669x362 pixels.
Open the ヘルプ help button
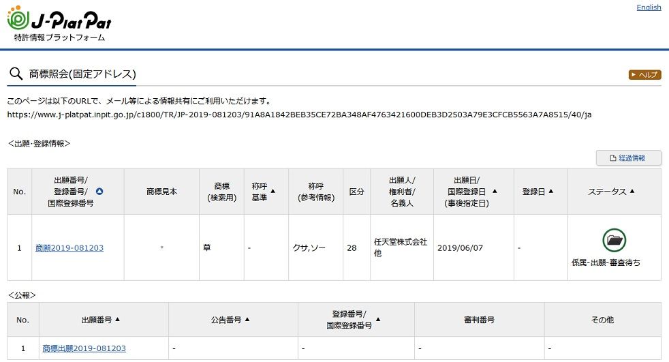tap(644, 75)
